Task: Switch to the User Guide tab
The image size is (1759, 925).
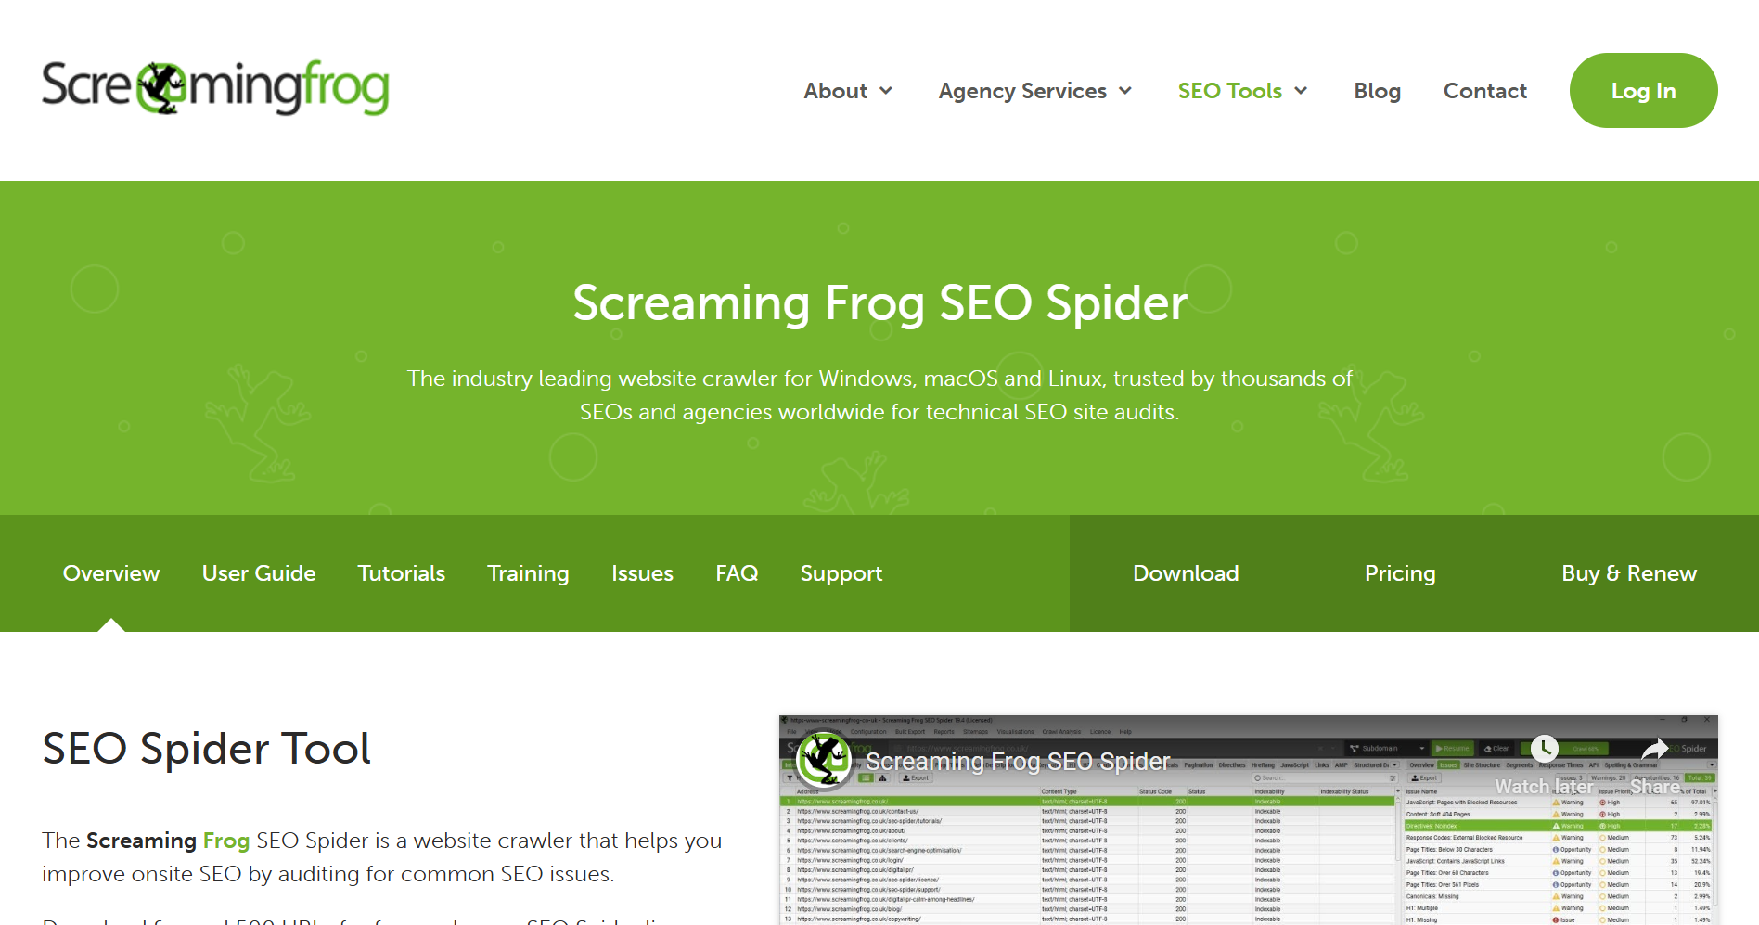Action: click(259, 573)
